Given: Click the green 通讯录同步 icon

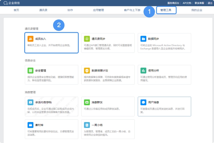Looking at the screenshot, I should pos(87,39).
